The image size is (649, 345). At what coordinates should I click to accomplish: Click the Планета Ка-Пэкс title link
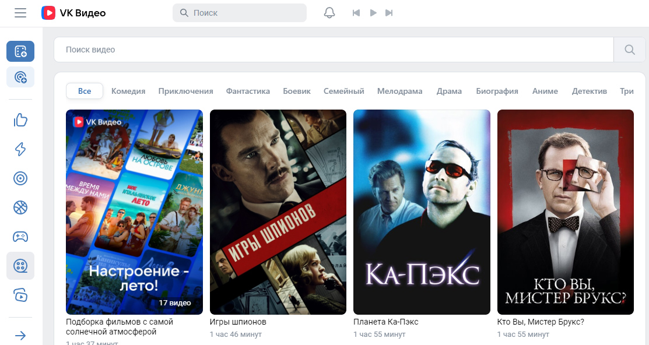(386, 322)
